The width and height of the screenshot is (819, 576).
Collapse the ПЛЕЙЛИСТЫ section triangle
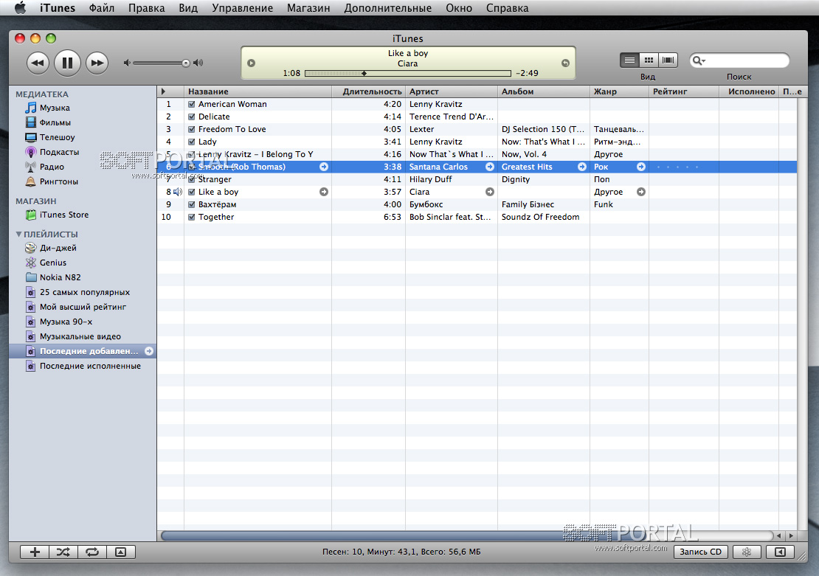(18, 234)
